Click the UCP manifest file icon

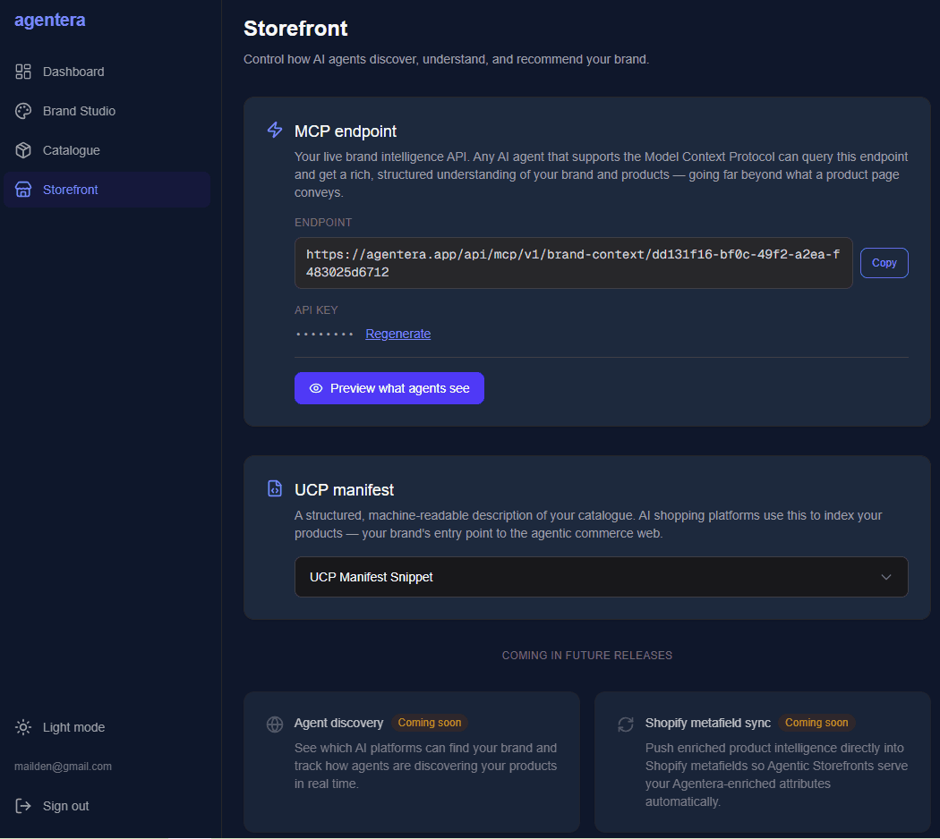click(275, 489)
